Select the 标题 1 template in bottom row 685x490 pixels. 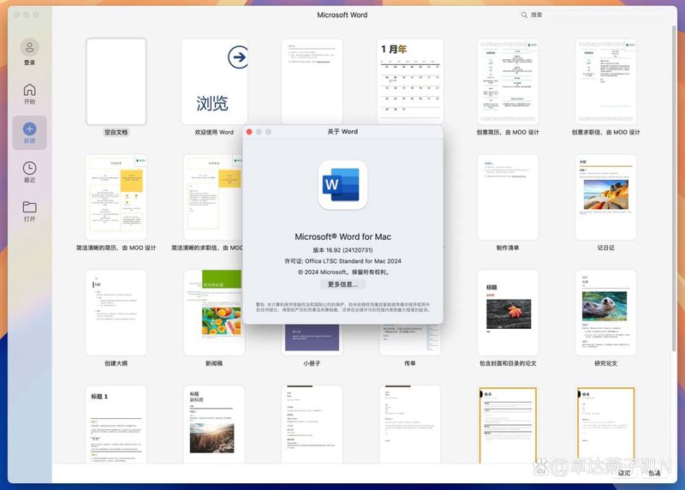(x=116, y=424)
